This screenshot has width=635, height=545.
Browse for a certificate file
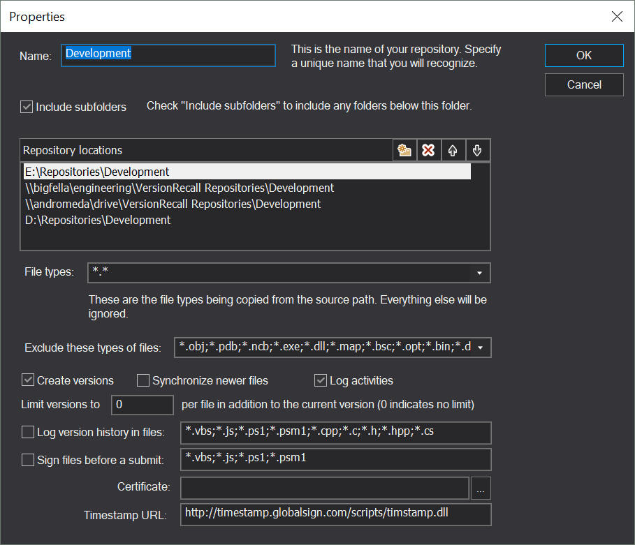481,488
